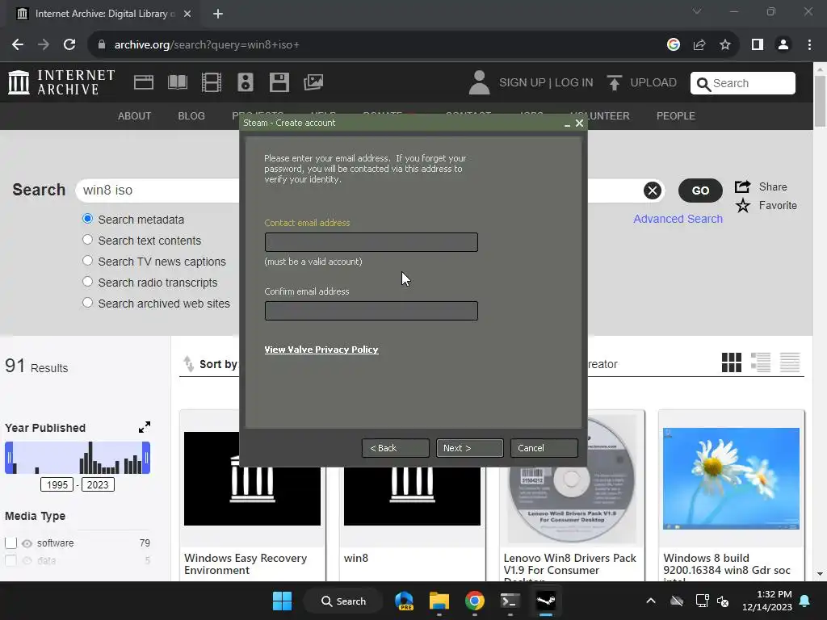Expand the Year Published histogram

coord(144,427)
